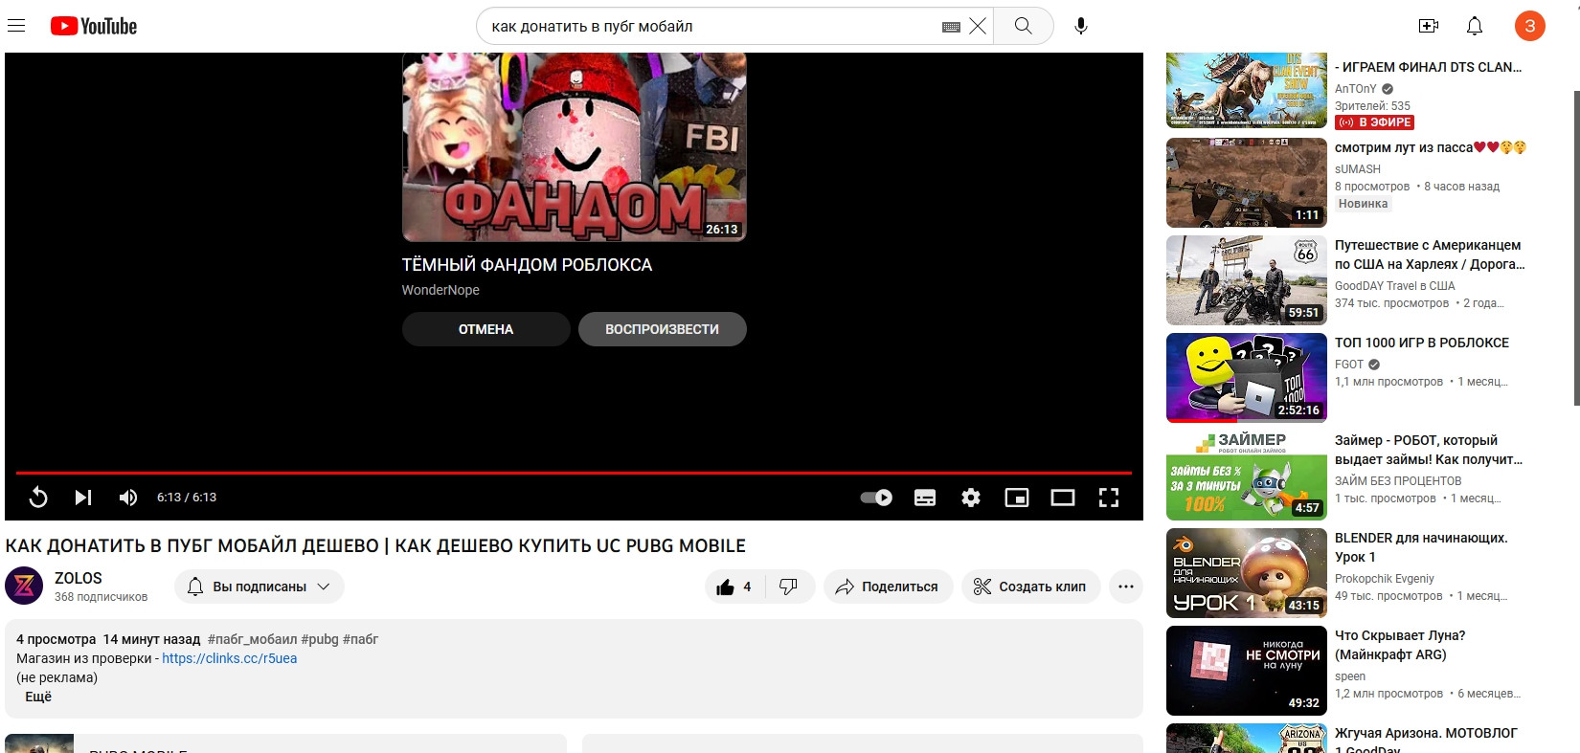Enter full screen mode
The height and width of the screenshot is (753, 1580).
coord(1109,497)
